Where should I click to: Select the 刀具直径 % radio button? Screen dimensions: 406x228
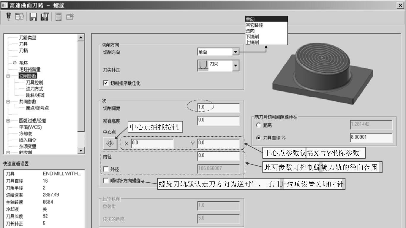point(258,138)
